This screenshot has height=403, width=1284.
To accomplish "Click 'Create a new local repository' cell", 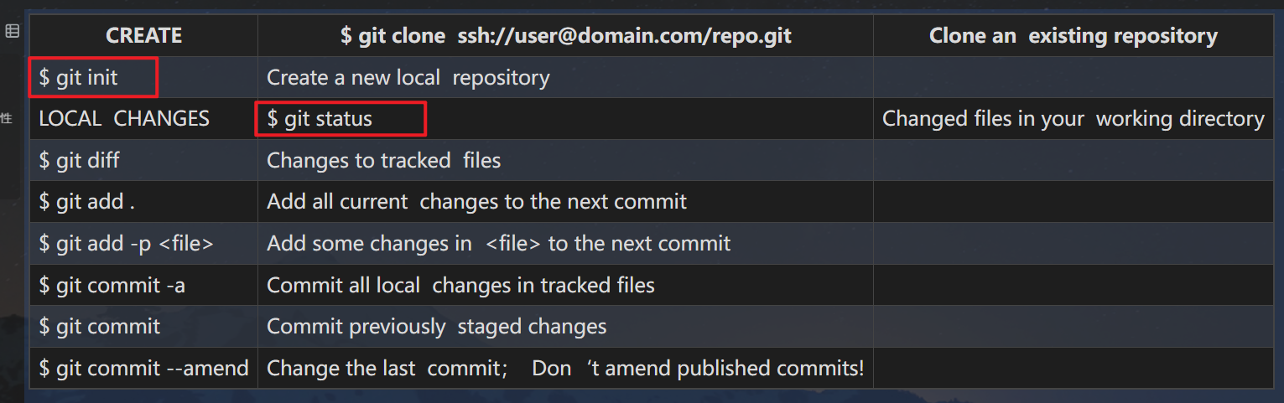I will 408,78.
